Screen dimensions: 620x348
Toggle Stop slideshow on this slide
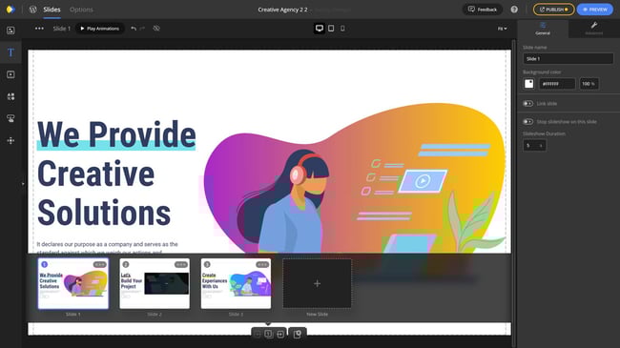[x=527, y=122]
